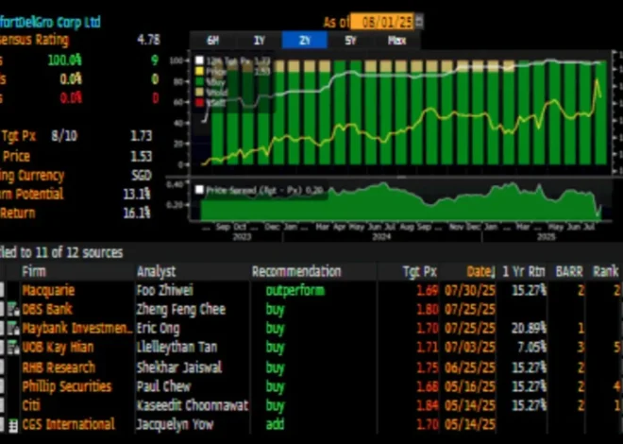Viewport: 623px width, 444px height.
Task: Click the 100.0% buys percentage
Action: [64, 60]
